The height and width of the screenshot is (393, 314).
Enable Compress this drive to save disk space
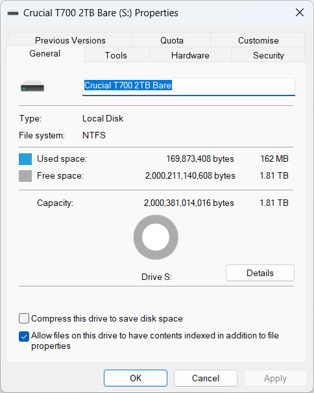[24, 318]
